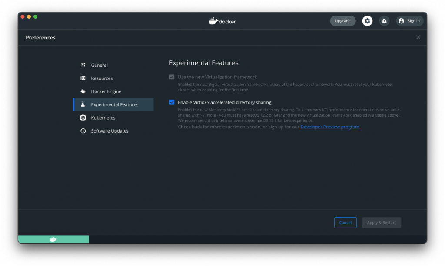Click the Docker Engine whale icon

[x=83, y=91]
